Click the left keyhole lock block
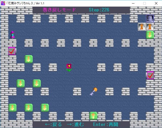 pyautogui.click(x=142, y=27)
